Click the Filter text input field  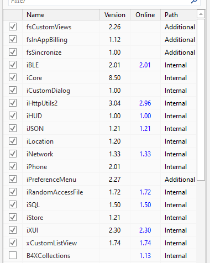(x=99, y=2)
